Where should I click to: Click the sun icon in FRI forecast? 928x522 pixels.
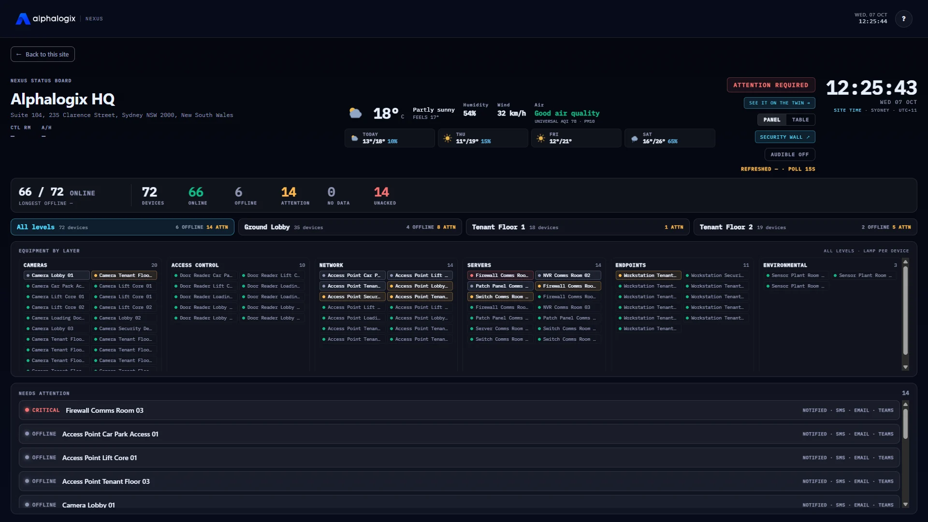pyautogui.click(x=541, y=138)
